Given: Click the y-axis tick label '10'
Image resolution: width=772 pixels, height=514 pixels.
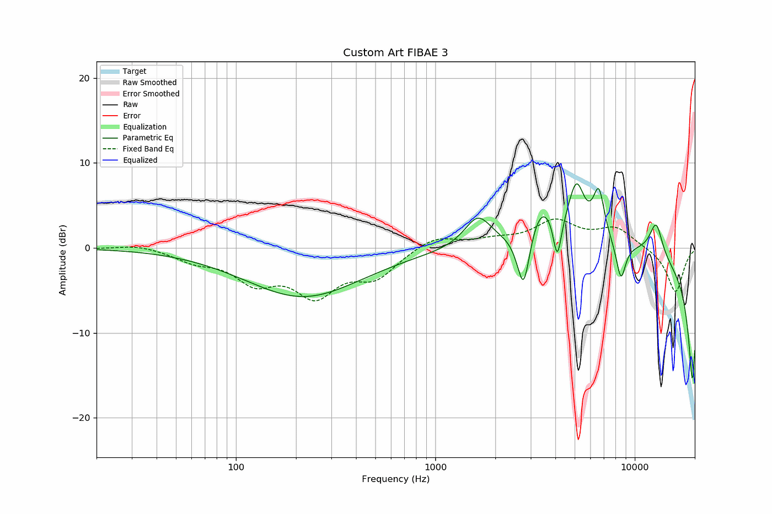Looking at the screenshot, I should 84,163.
